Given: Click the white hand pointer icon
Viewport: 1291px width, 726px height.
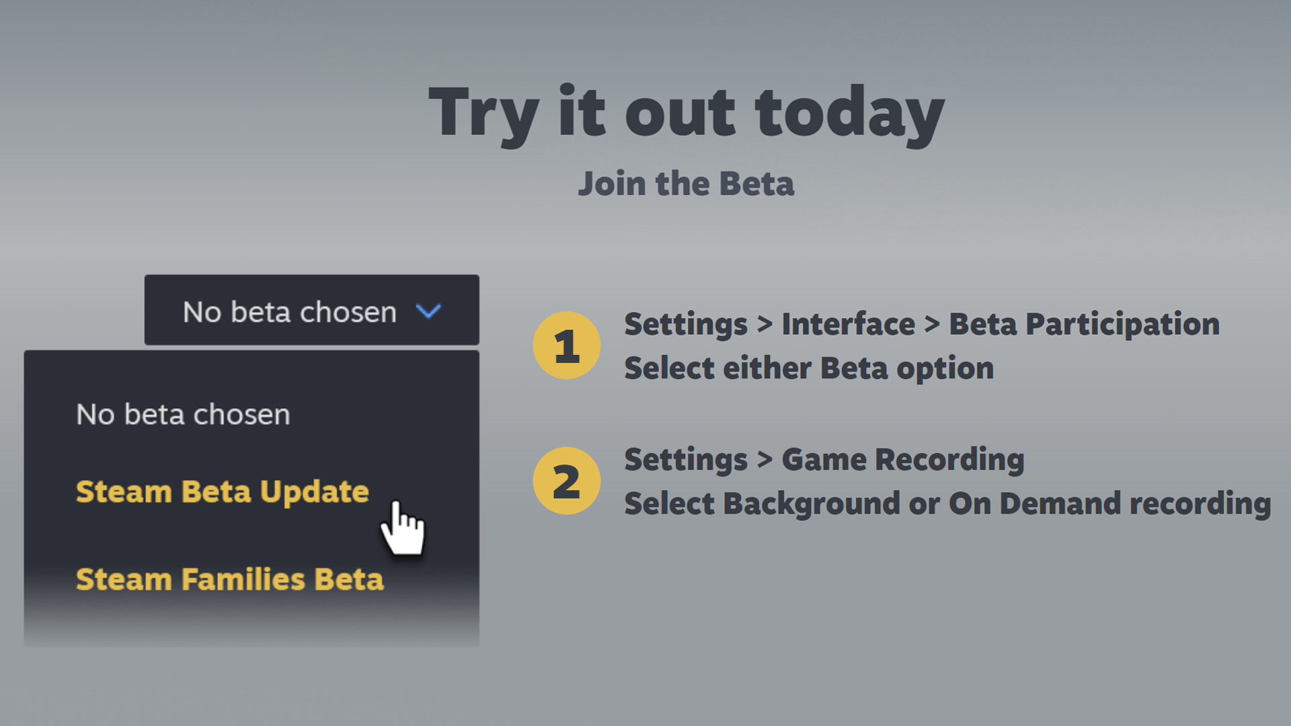Looking at the screenshot, I should [x=403, y=529].
